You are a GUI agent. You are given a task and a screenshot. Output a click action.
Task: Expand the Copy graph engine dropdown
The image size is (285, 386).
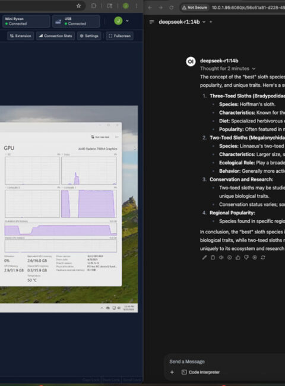tap(66, 154)
